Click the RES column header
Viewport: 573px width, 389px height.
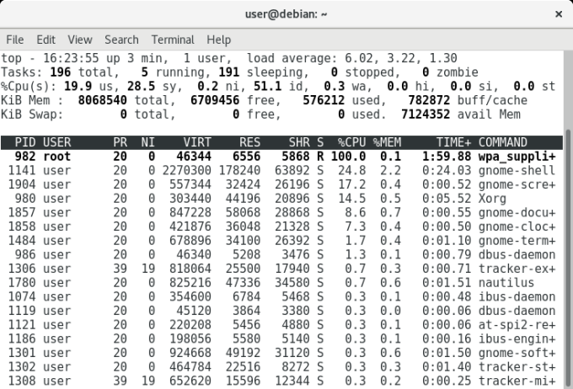(250, 142)
